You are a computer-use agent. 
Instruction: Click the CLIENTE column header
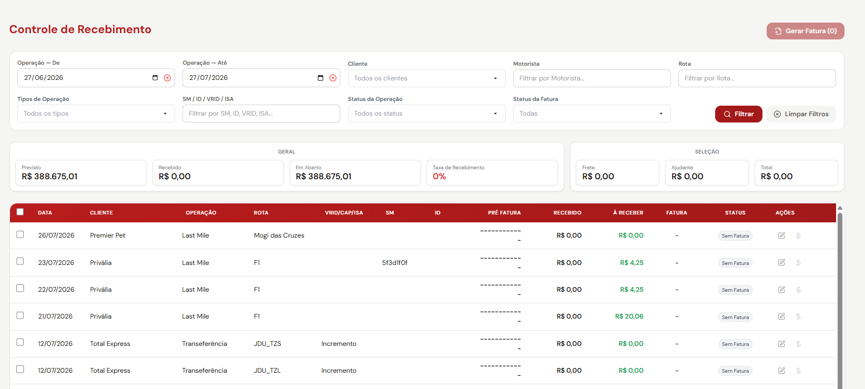(101, 213)
